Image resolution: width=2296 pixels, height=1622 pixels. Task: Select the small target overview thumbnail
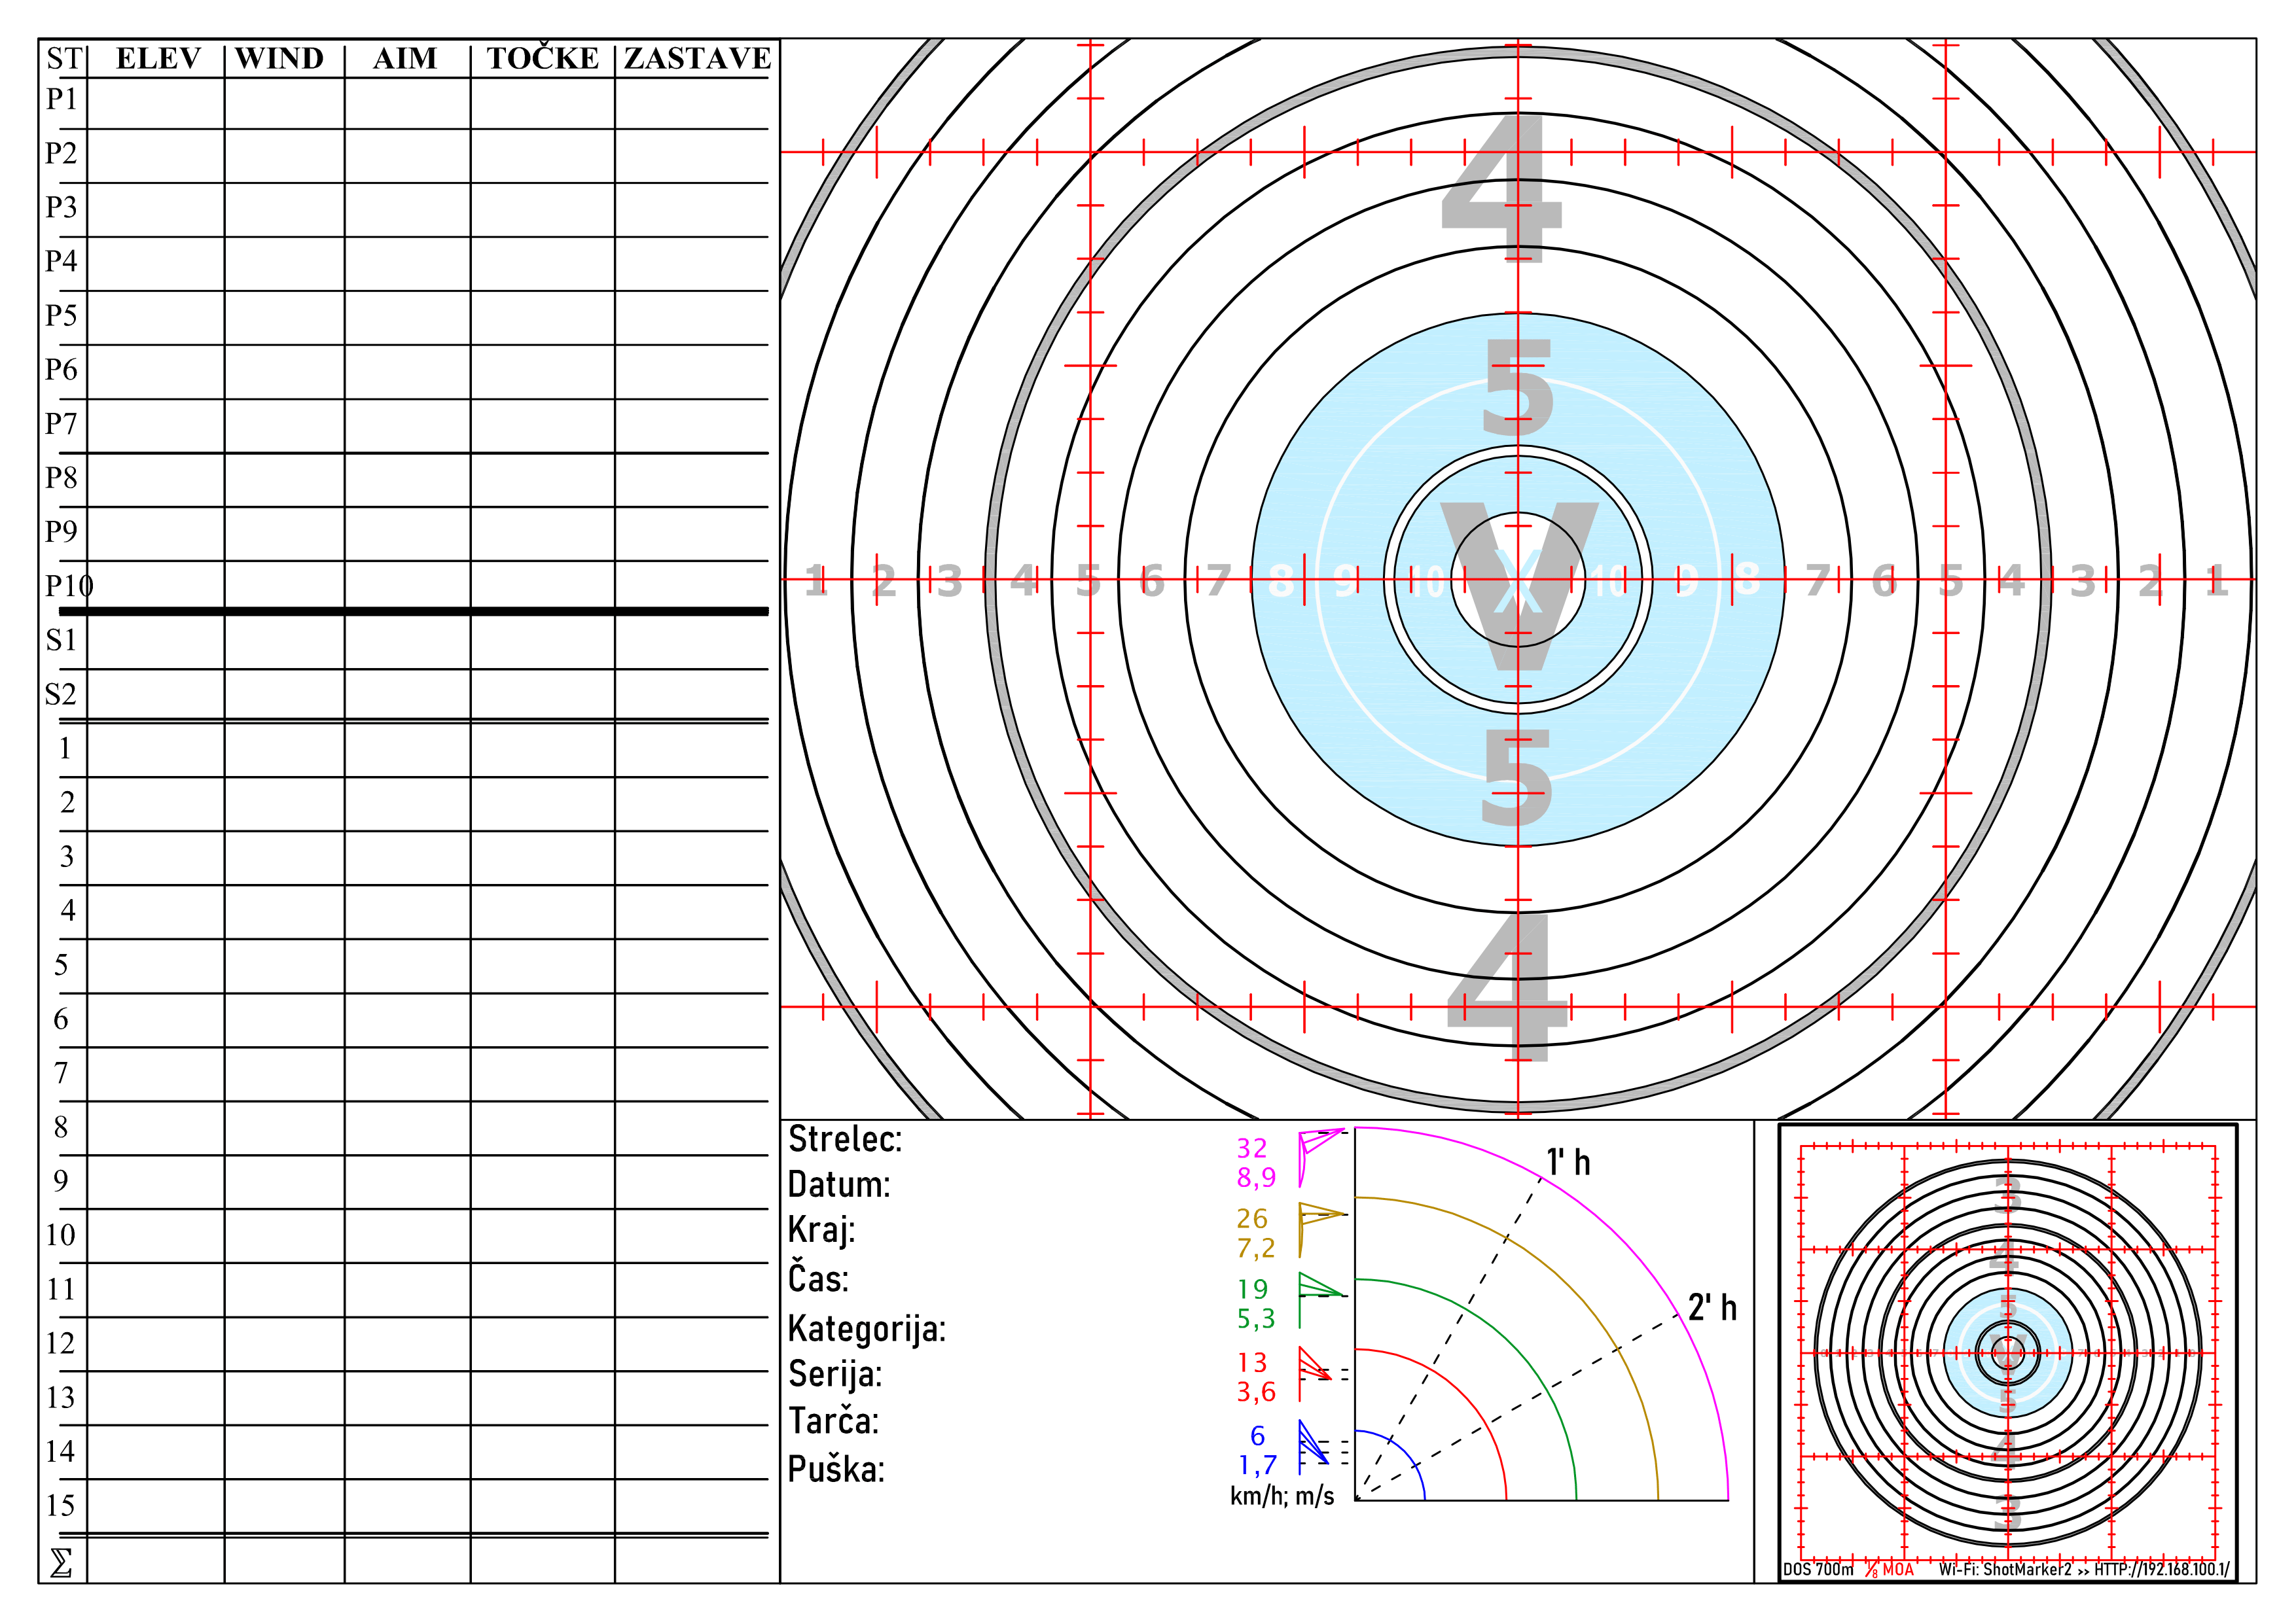(x=2007, y=1353)
